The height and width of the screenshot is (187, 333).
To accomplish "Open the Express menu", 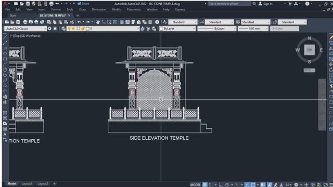I will (180, 9).
